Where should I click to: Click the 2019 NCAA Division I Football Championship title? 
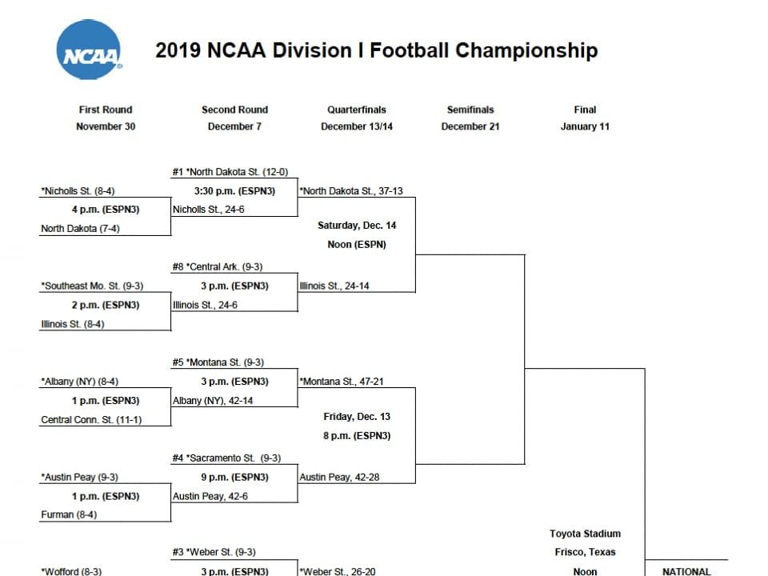377,50
